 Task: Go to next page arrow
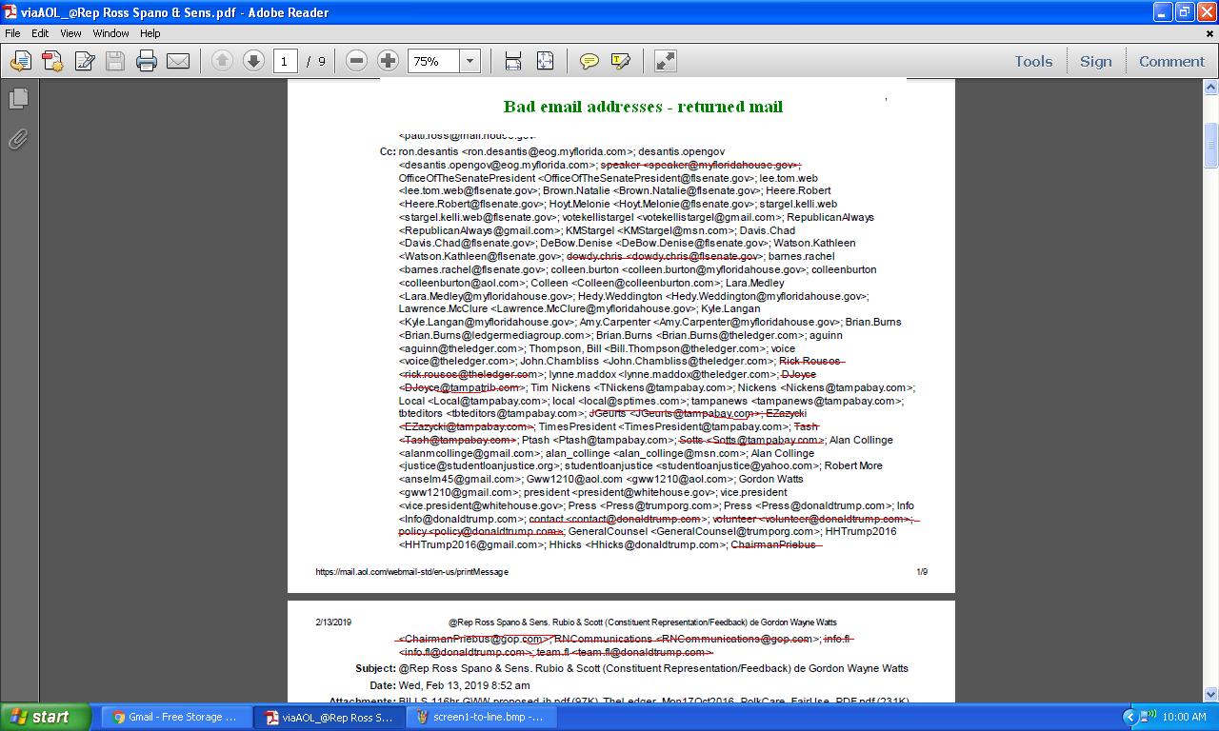click(x=253, y=61)
